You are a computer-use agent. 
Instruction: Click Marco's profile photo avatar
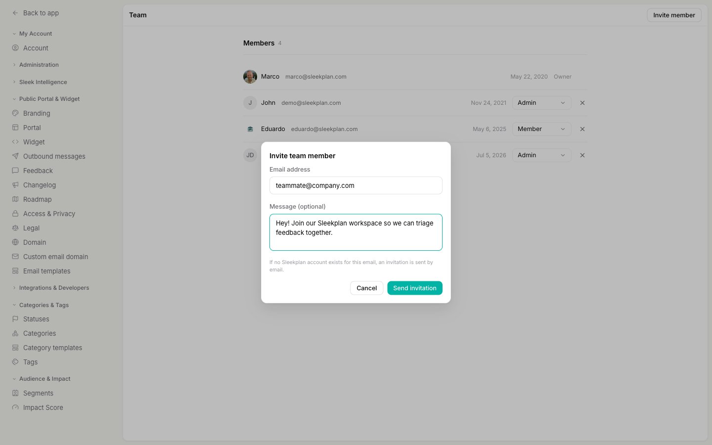tap(250, 77)
